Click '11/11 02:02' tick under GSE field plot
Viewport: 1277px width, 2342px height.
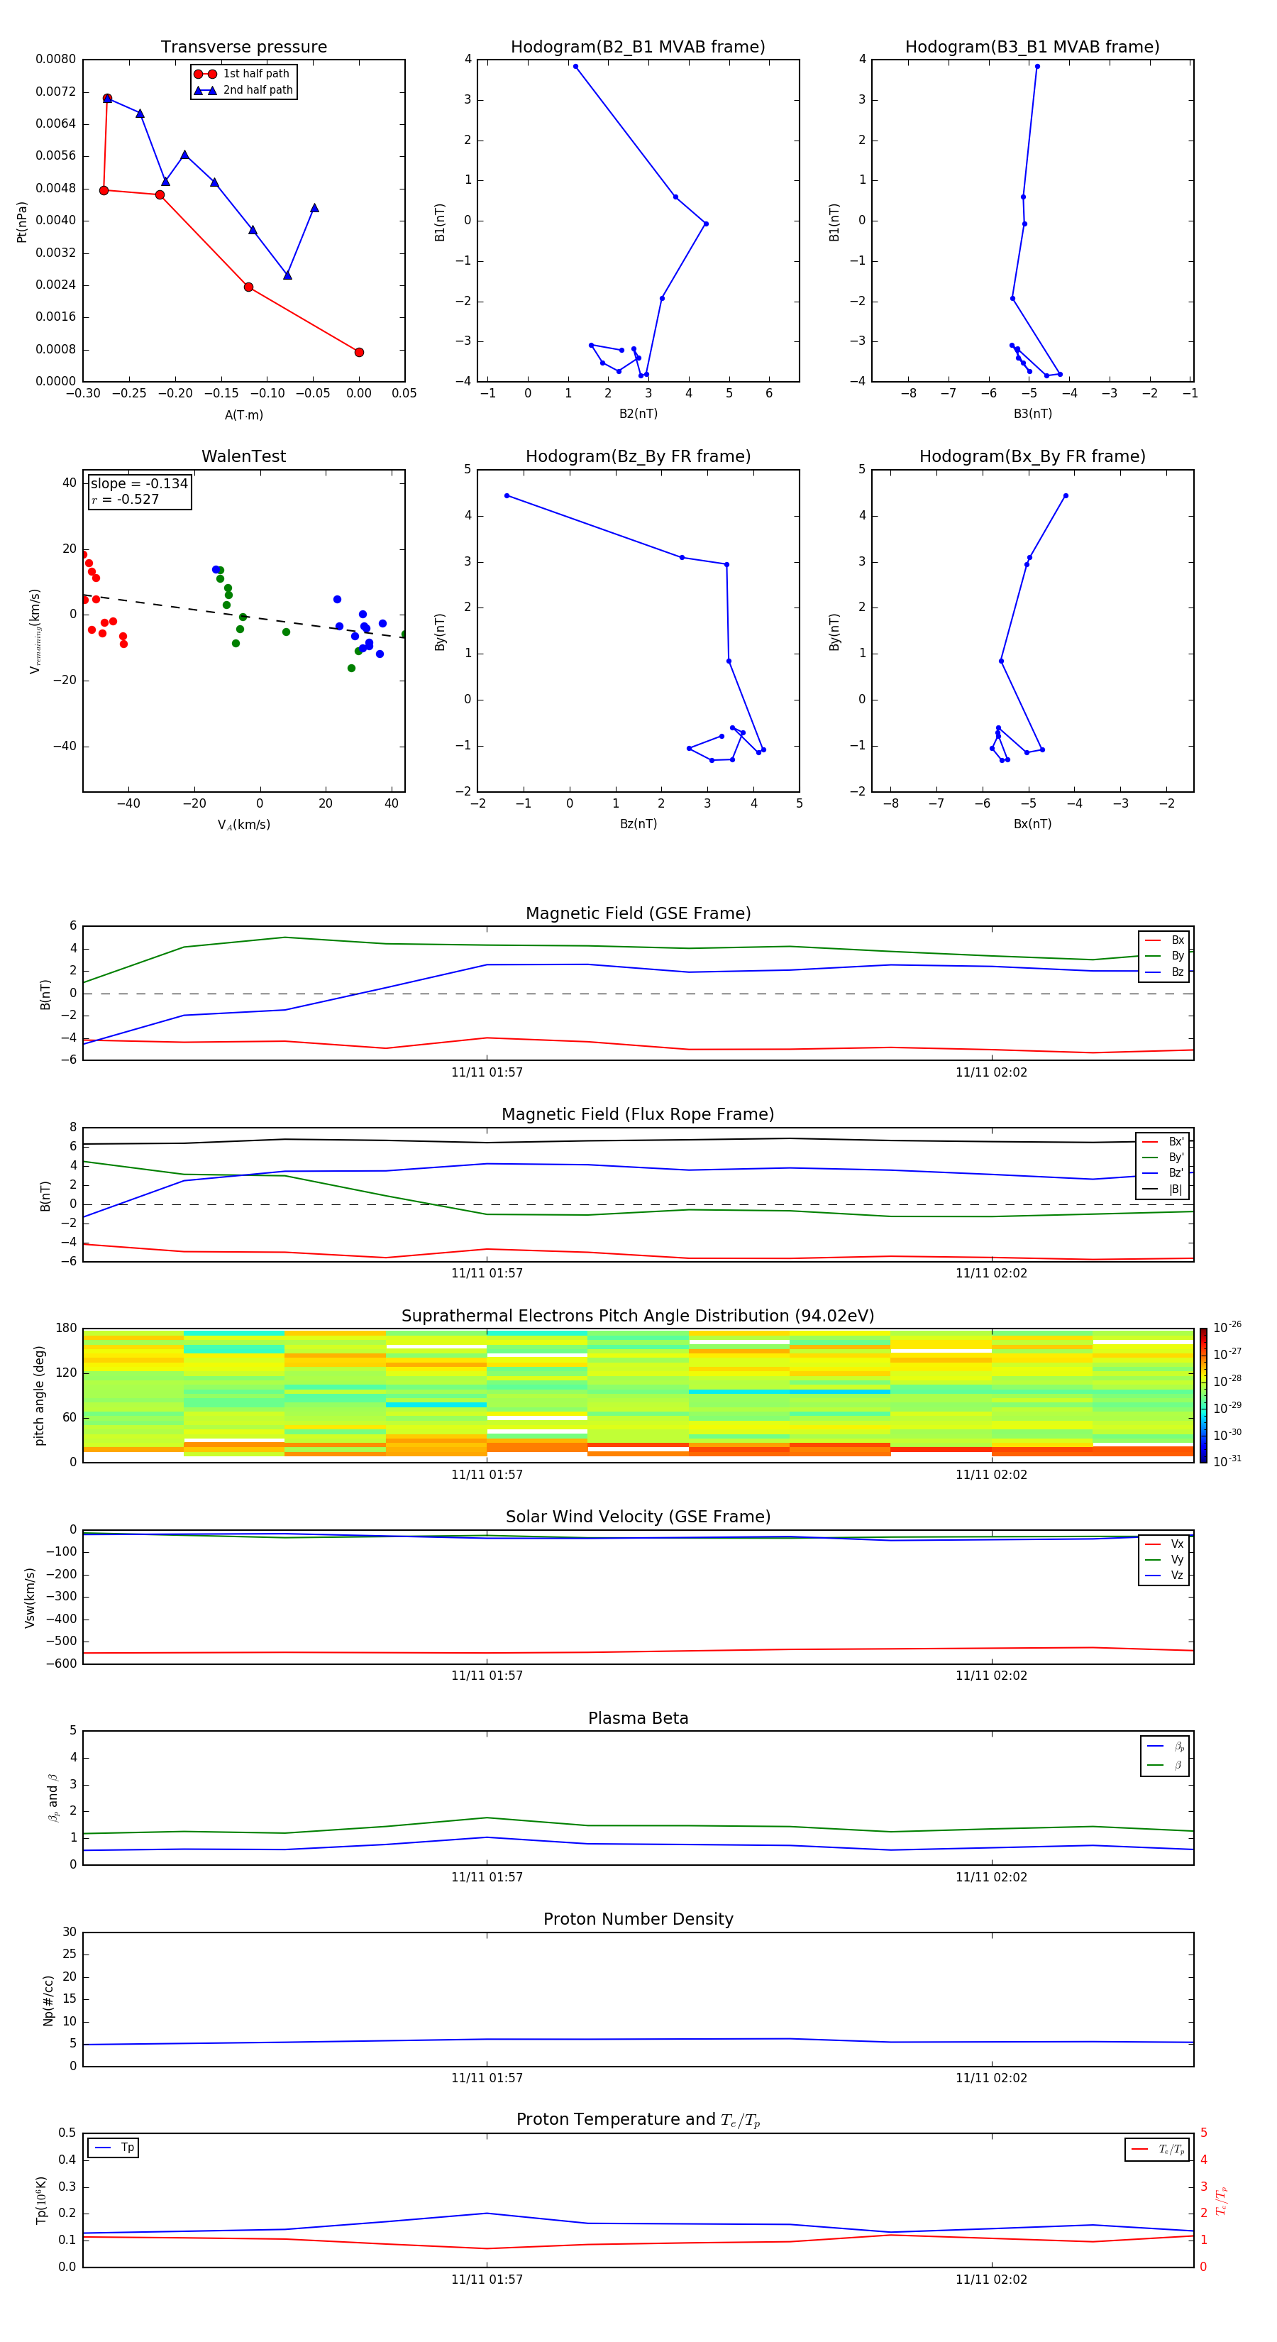[992, 1073]
